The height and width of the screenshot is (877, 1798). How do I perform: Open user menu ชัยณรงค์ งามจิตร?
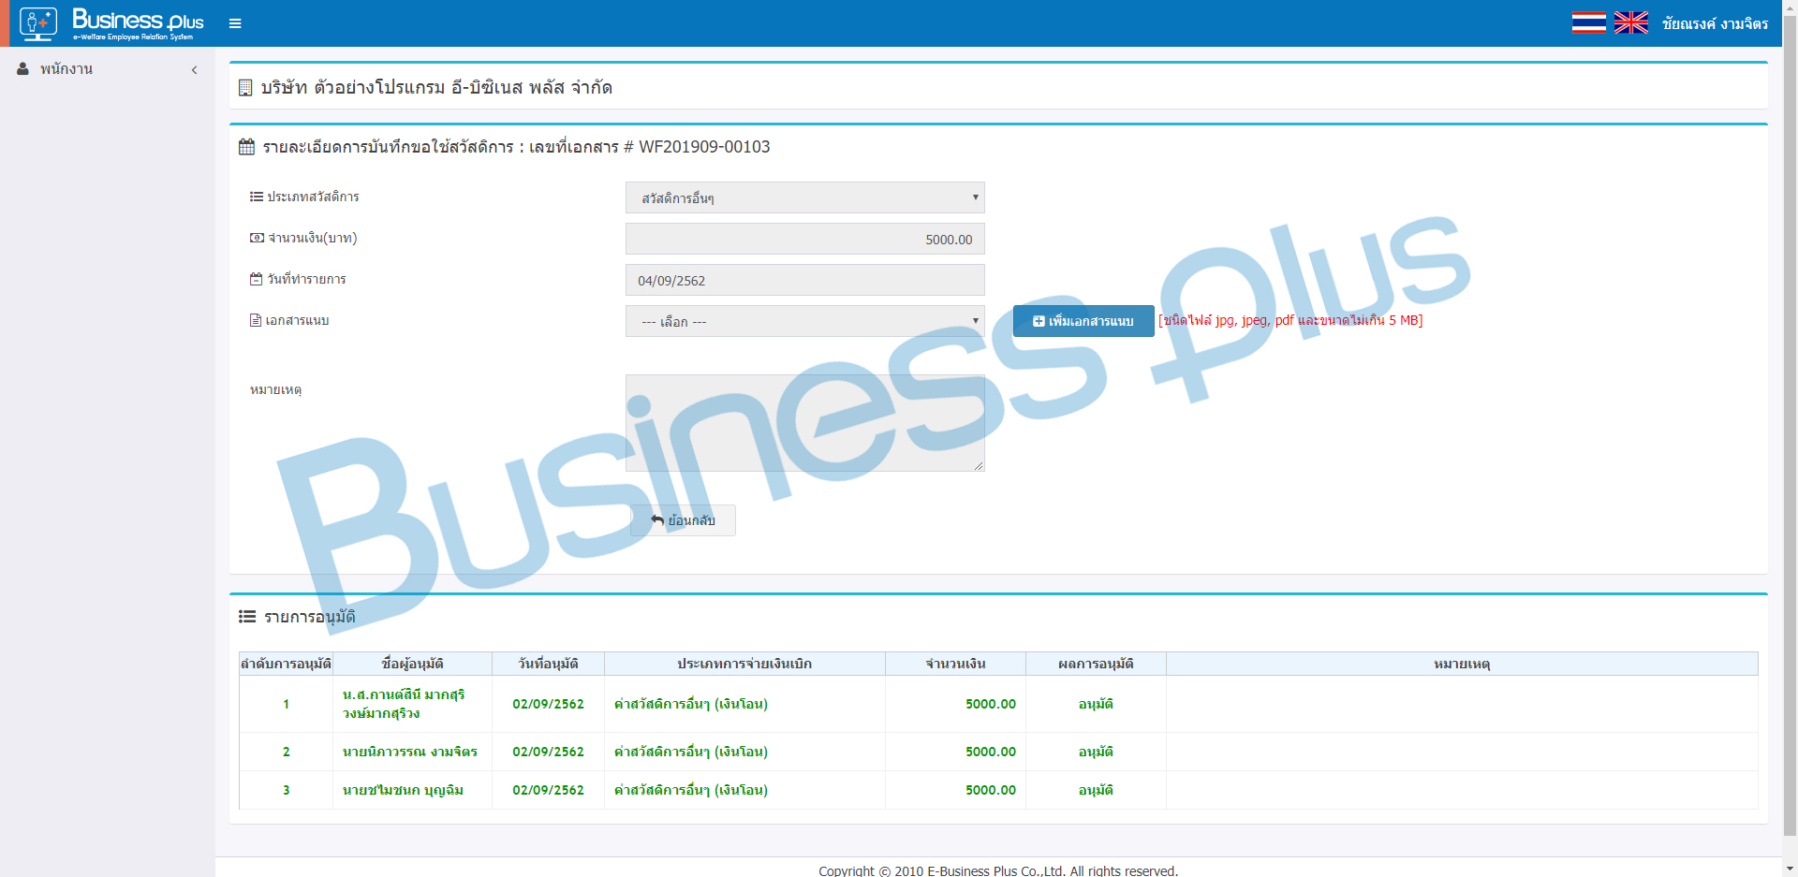(1715, 23)
